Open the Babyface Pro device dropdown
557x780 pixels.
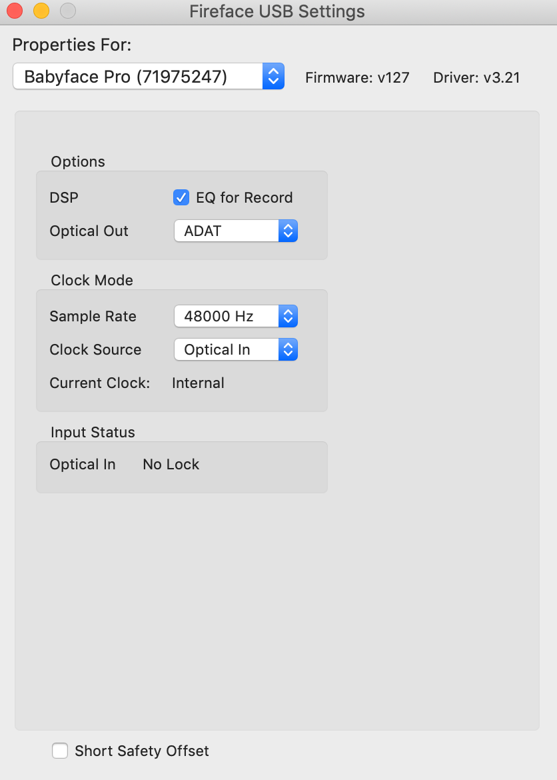[x=148, y=76]
